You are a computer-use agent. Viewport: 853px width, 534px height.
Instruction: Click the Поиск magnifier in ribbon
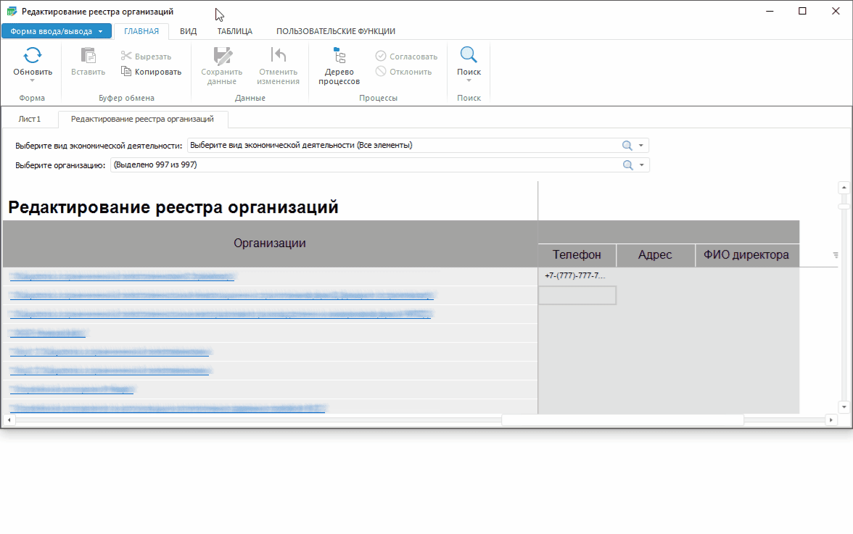point(469,56)
